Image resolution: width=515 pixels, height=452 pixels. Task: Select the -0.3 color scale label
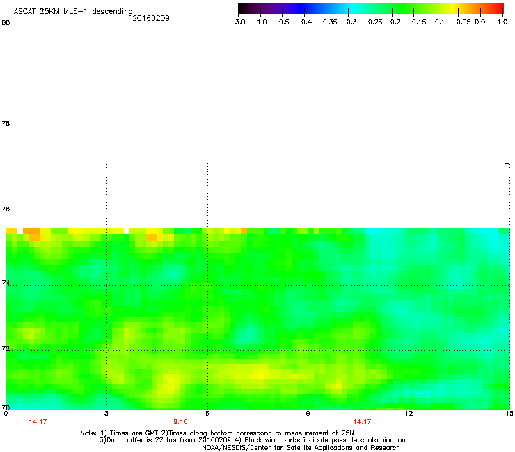point(349,22)
